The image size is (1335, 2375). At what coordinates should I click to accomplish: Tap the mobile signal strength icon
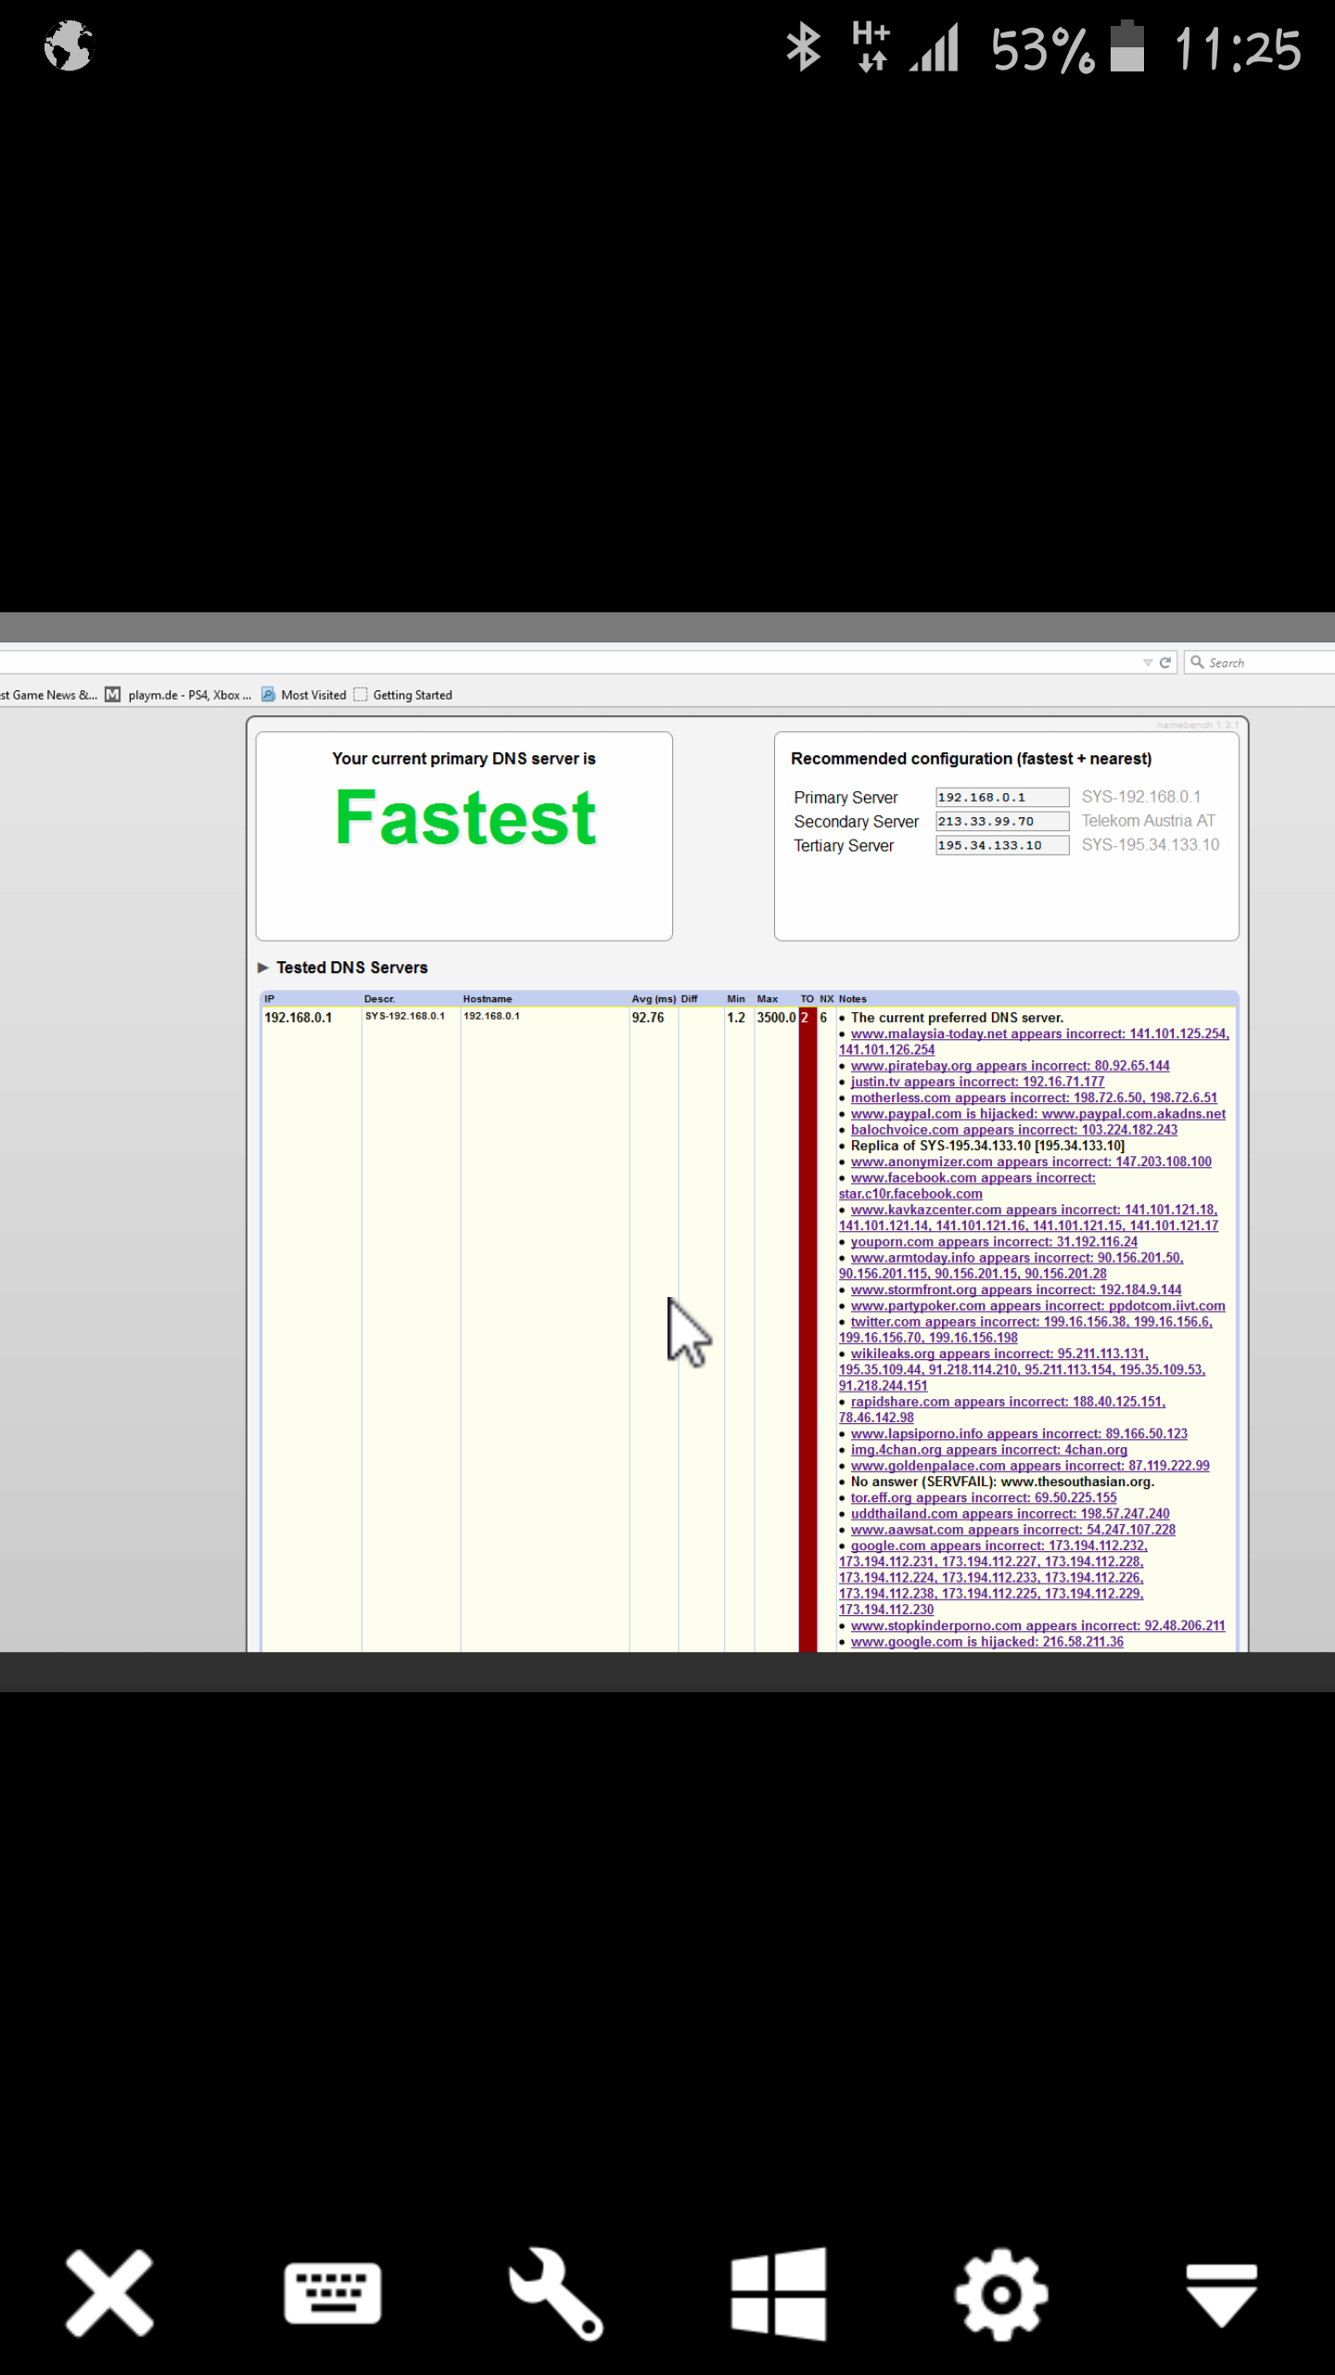[934, 47]
